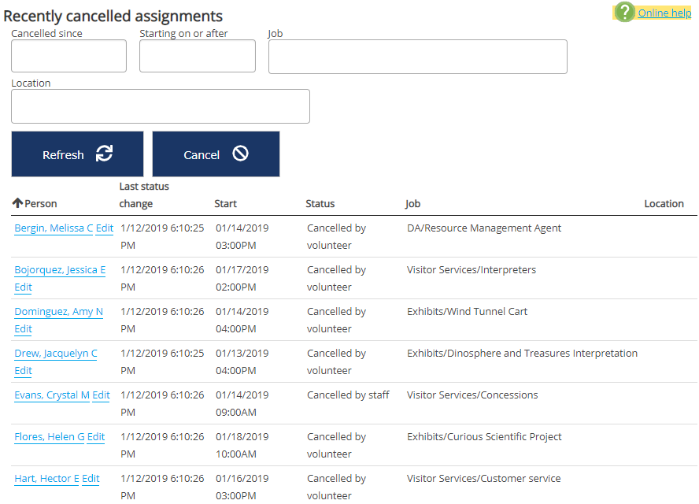
Task: Open Bergin, Melissa C's profile link
Action: 54,228
